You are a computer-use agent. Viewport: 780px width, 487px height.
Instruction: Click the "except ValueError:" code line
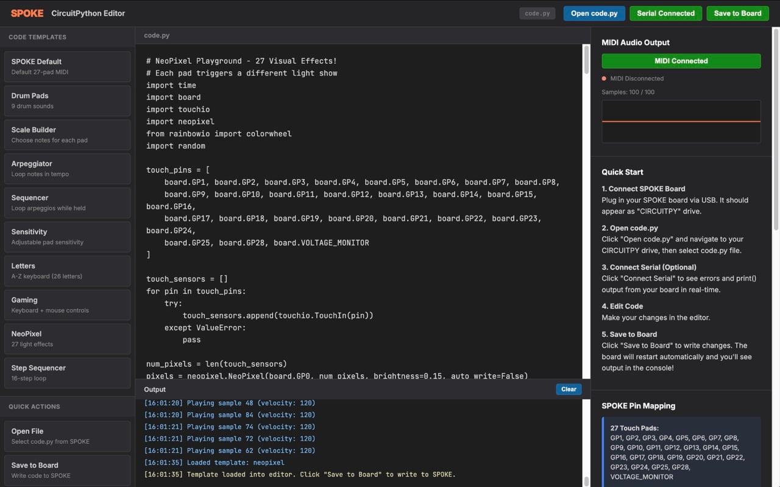click(205, 328)
